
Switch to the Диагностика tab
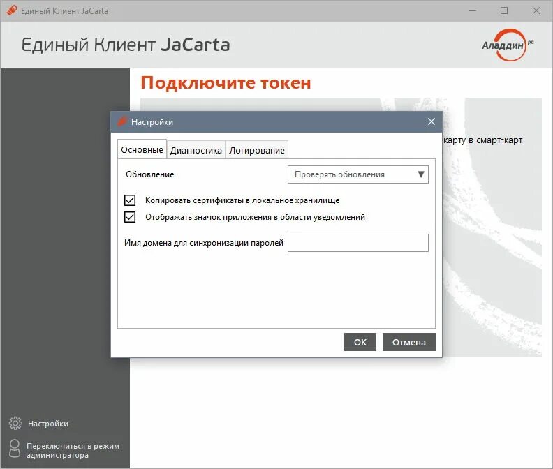[x=196, y=150]
